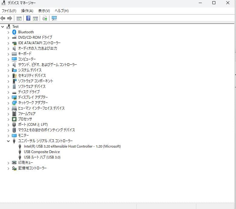This screenshot has height=209, width=236.
Task: Expand the ソフトウェア コンポーネント arrow
Action: [8, 81]
